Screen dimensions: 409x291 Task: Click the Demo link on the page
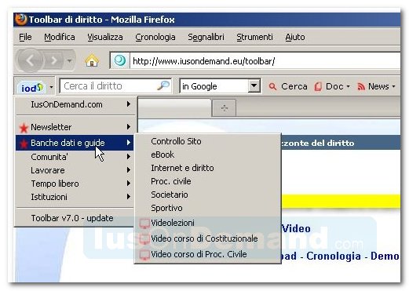[385, 256]
